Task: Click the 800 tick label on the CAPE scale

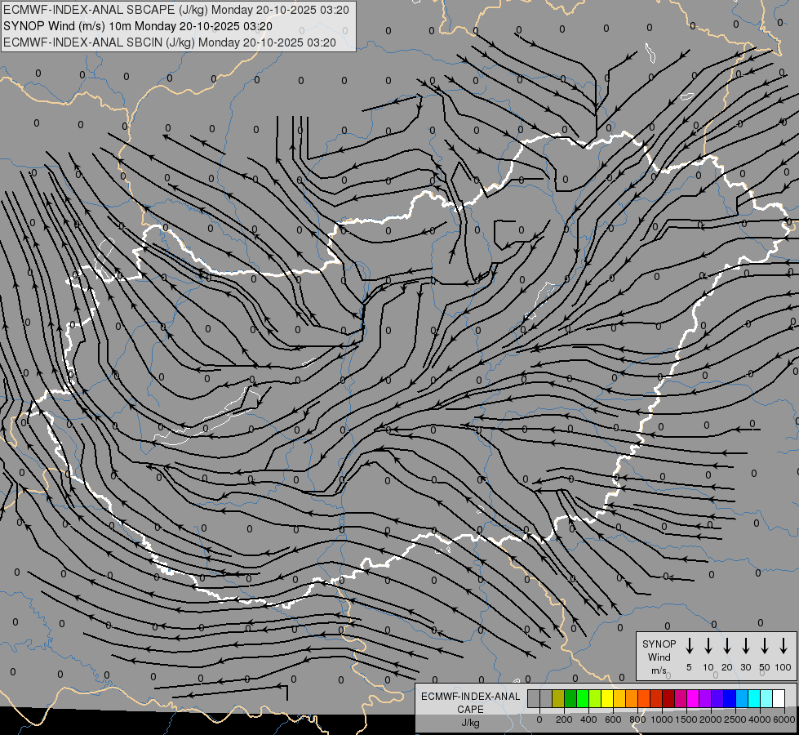Action: pyautogui.click(x=637, y=719)
